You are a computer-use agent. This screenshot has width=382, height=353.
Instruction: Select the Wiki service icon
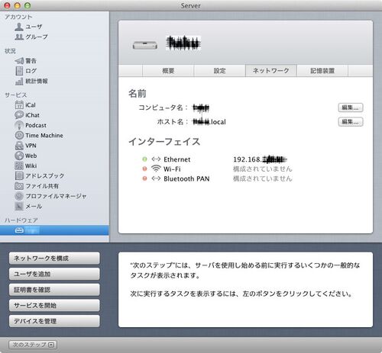19,165
